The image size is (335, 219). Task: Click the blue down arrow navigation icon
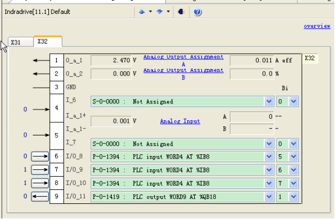(160, 12)
